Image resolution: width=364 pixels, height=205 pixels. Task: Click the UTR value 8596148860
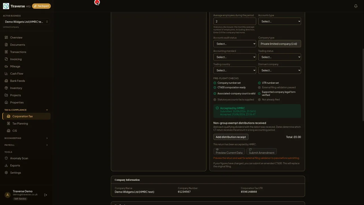click(249, 192)
